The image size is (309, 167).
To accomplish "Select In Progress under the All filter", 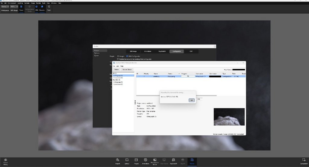I will (123, 76).
